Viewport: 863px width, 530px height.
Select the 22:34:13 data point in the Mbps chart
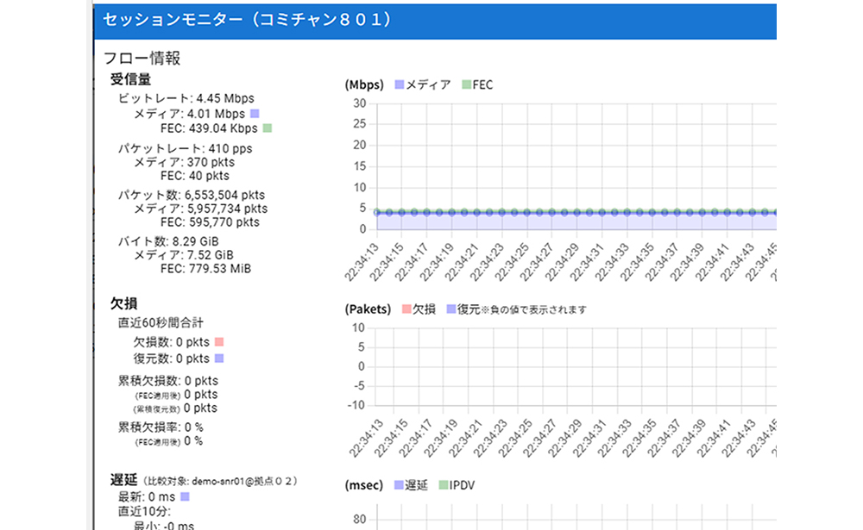point(377,212)
